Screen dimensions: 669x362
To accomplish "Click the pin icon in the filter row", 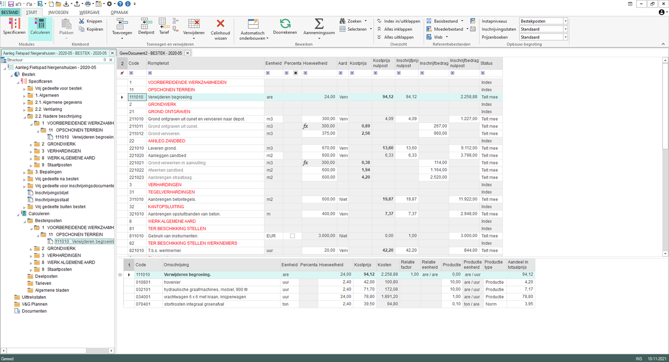I will coord(122,73).
